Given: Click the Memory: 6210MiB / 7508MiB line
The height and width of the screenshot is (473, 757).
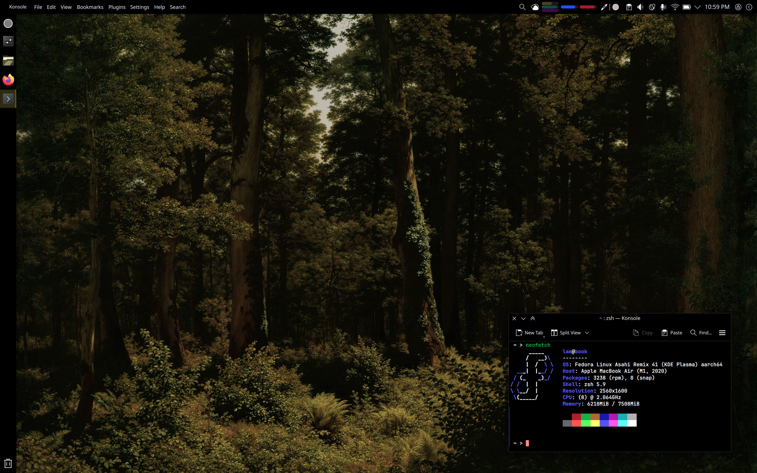Looking at the screenshot, I should point(601,404).
